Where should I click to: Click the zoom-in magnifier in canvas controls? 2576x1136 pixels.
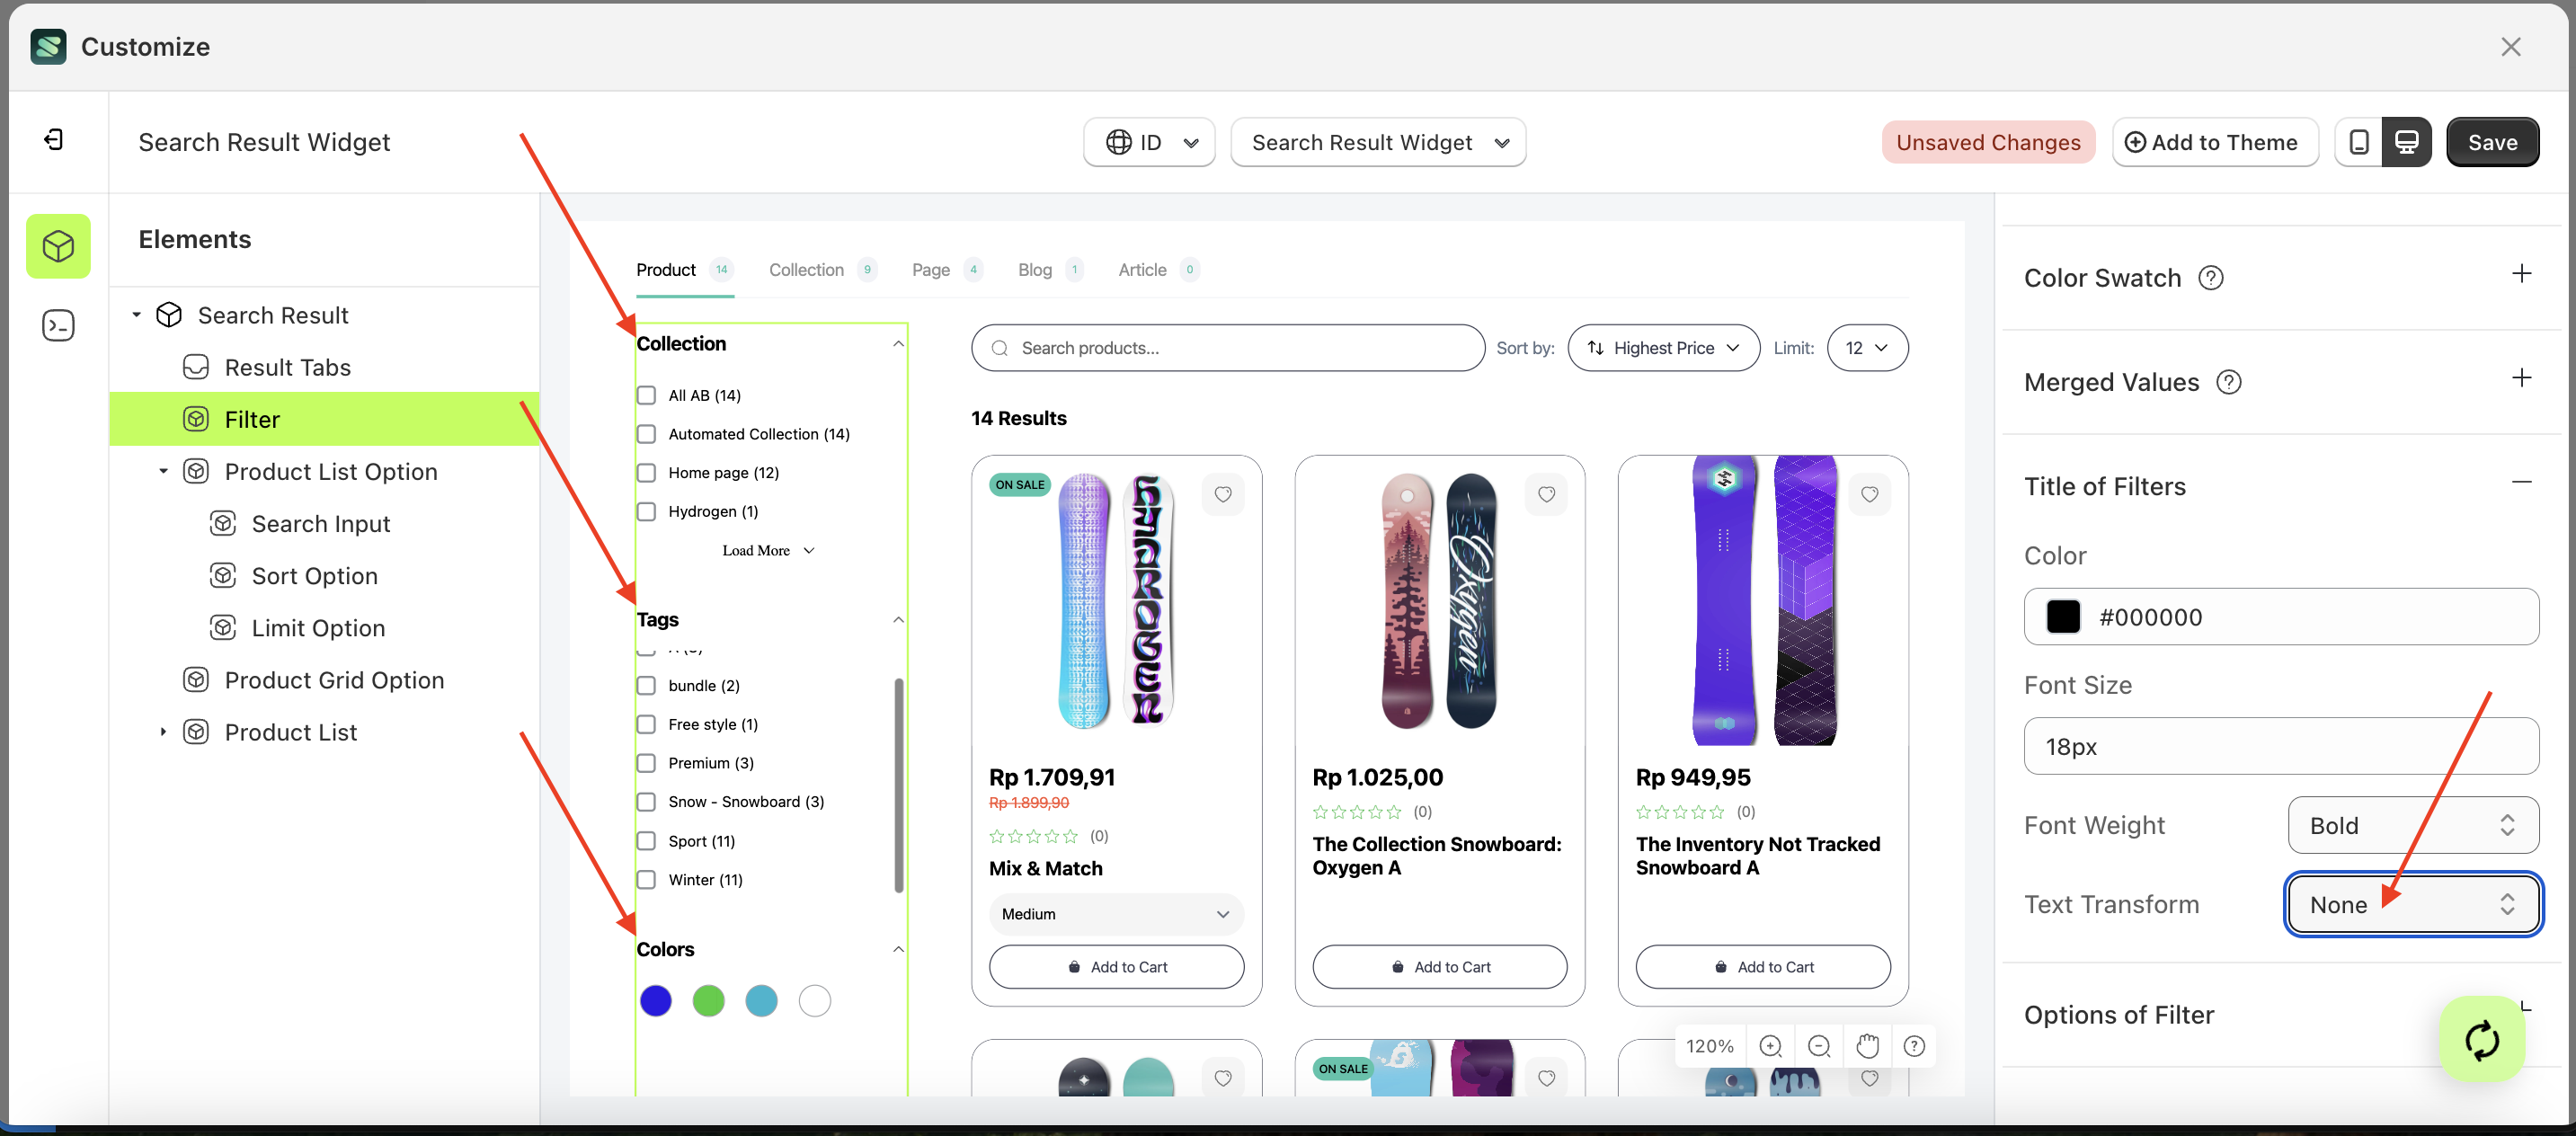[x=1771, y=1045]
